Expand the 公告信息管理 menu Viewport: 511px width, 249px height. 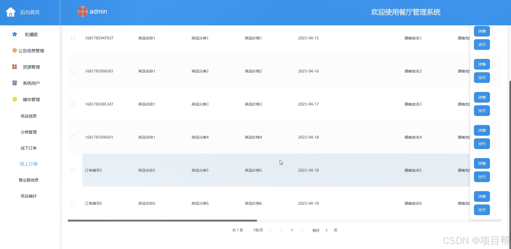[x=31, y=51]
